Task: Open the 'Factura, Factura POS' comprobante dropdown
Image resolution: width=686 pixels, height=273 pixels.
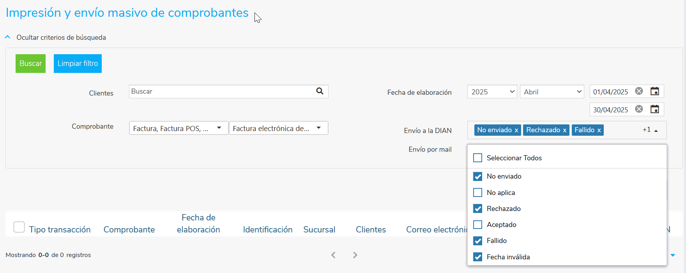Action: (x=179, y=128)
